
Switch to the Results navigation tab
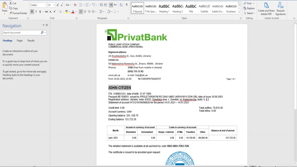[31, 40]
